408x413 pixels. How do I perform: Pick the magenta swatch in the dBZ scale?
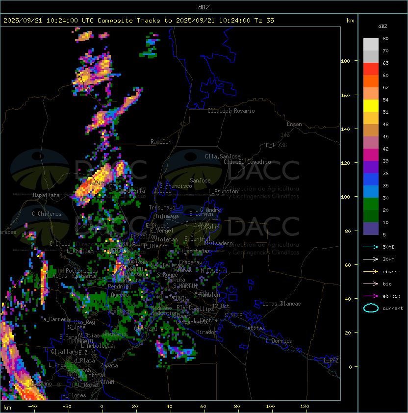[x=371, y=155]
